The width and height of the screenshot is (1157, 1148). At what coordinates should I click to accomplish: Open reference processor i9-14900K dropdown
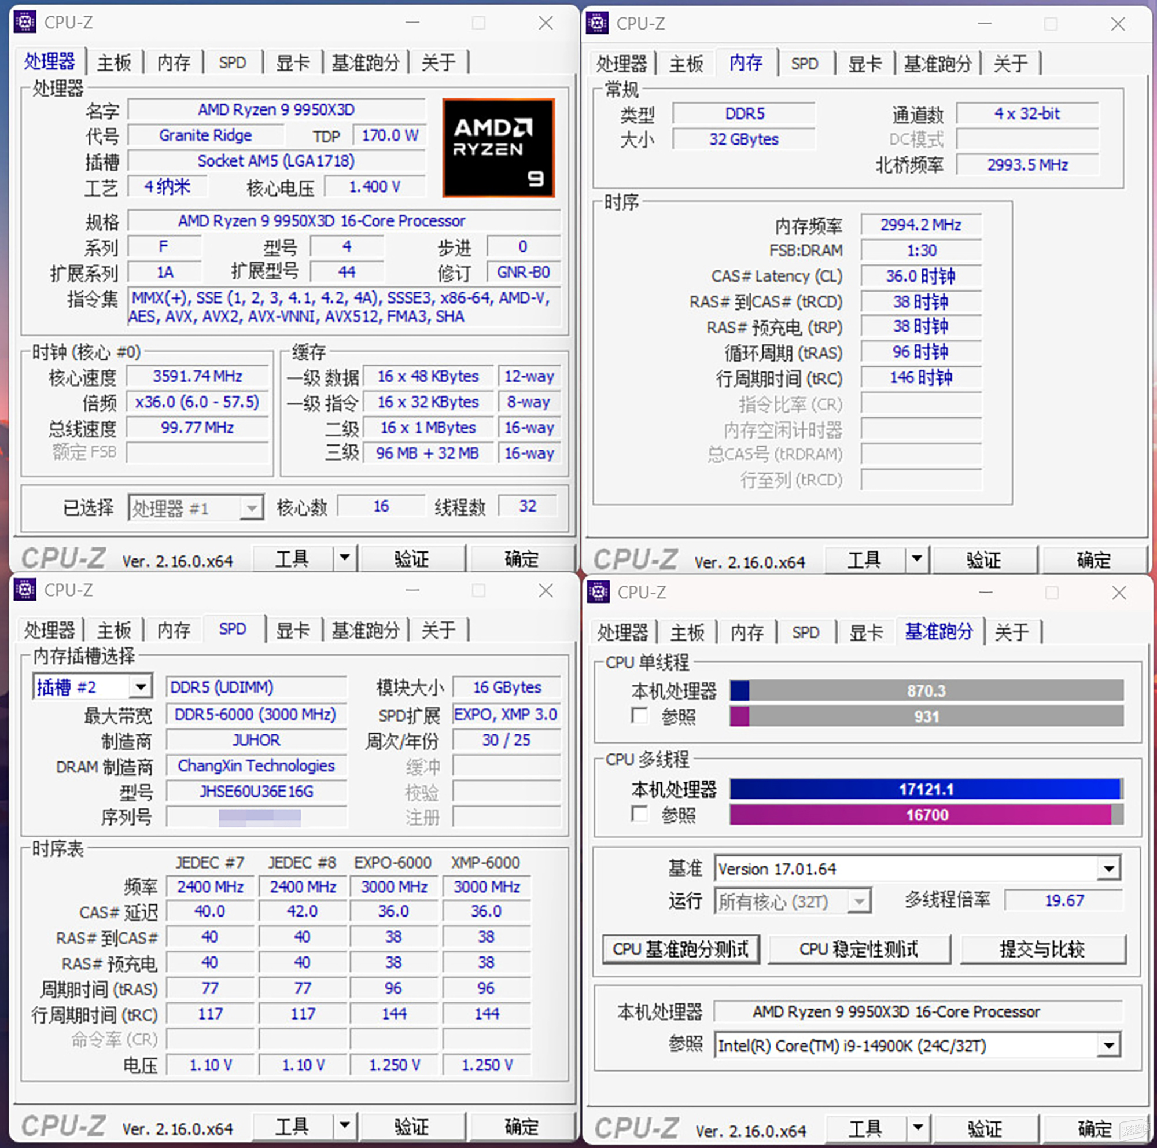1108,1046
